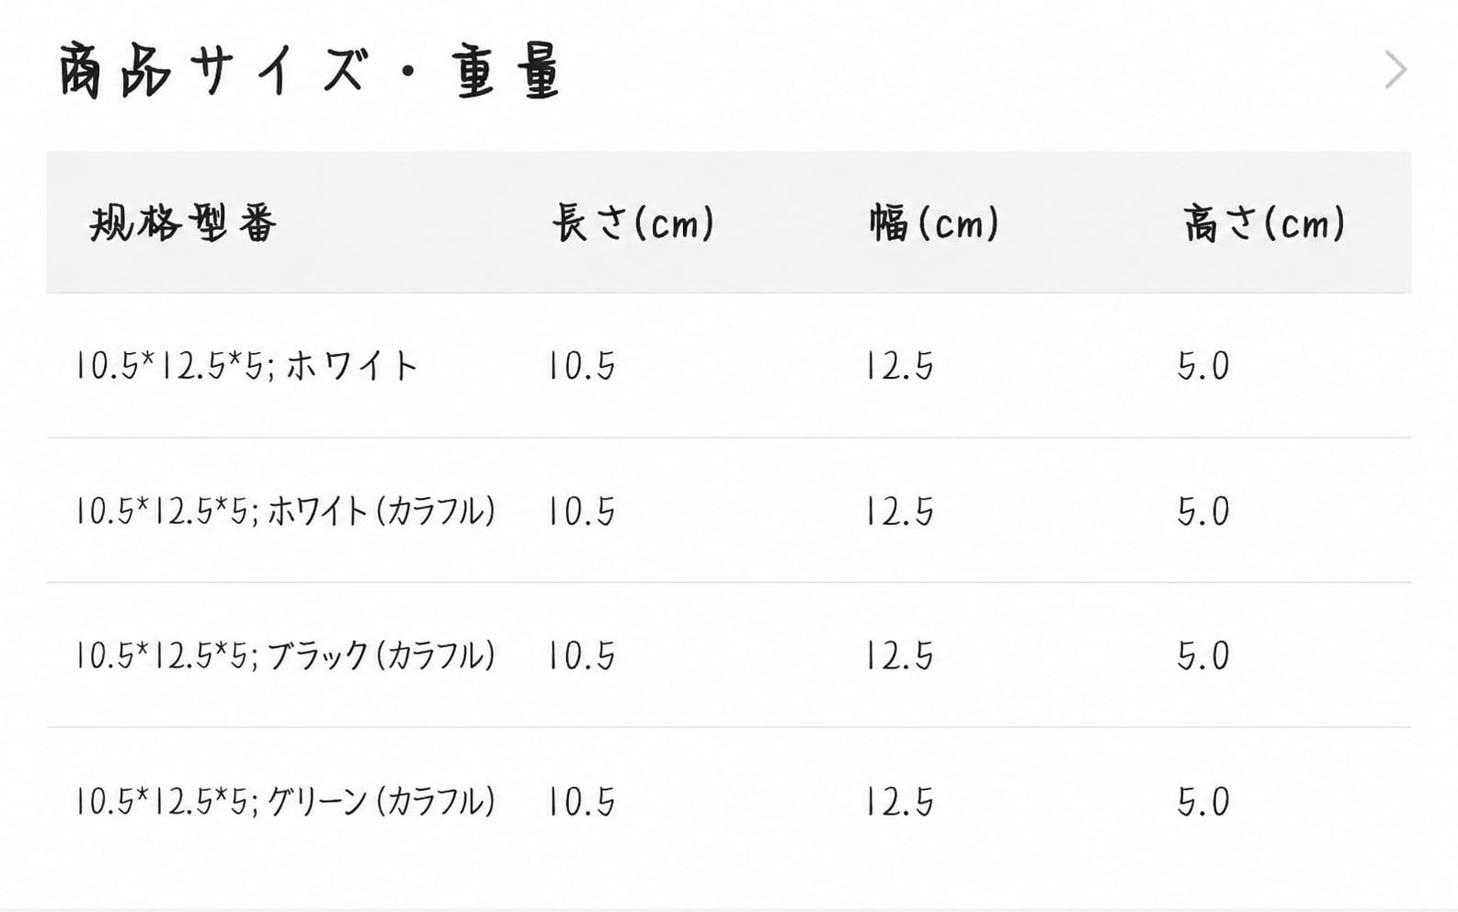Click the width 12.5 in ホワイト row

pyautogui.click(x=900, y=366)
